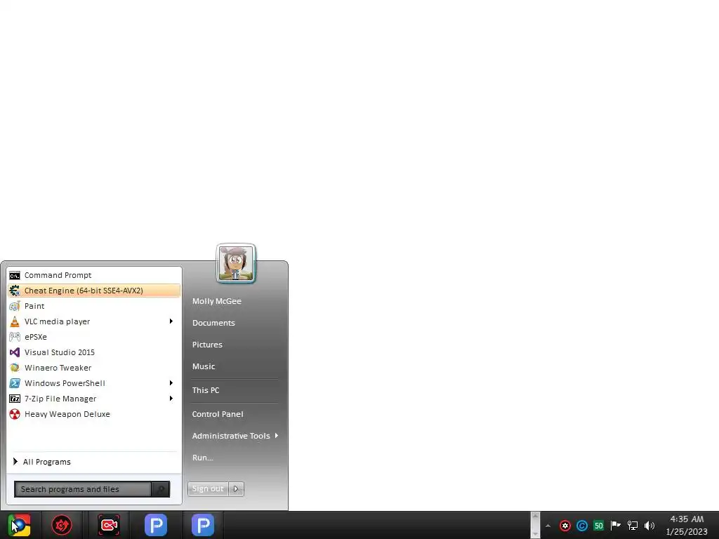Open ePSXe via gamepad icon
This screenshot has width=719, height=539.
pos(15,337)
